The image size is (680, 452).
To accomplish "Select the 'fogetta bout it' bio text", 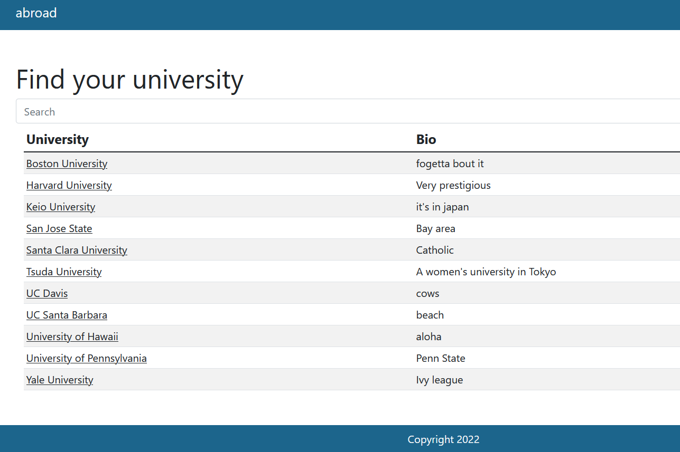I will [x=450, y=164].
